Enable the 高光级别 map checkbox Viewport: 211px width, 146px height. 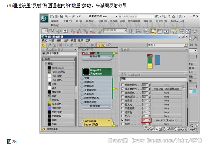pyautogui.click(x=122, y=97)
